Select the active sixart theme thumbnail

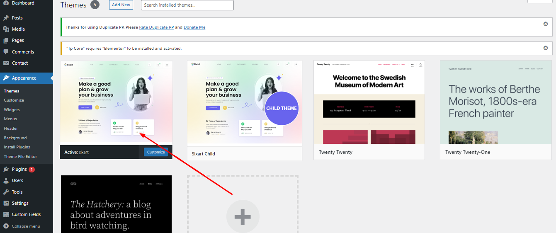coord(116,103)
